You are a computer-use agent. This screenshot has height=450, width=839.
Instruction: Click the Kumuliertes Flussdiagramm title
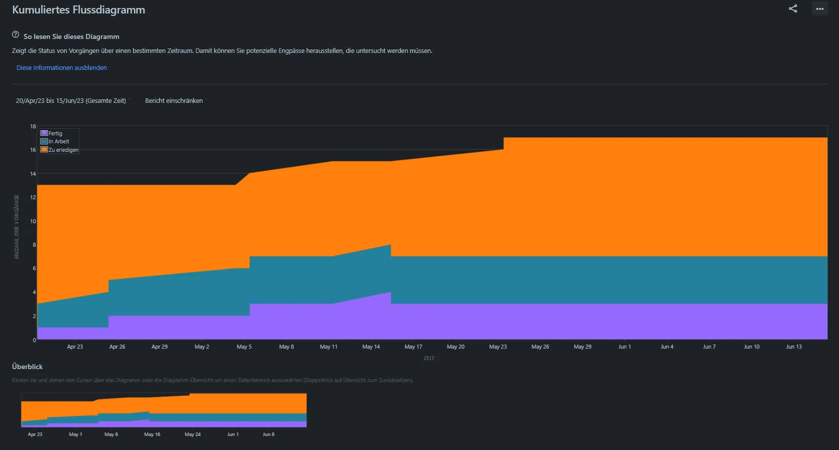(x=78, y=10)
